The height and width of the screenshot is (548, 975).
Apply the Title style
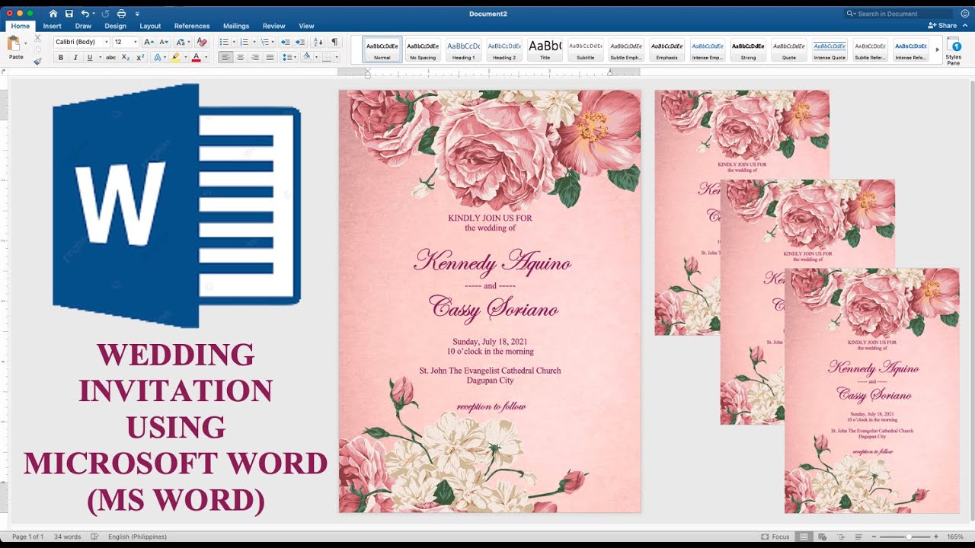[x=545, y=50]
